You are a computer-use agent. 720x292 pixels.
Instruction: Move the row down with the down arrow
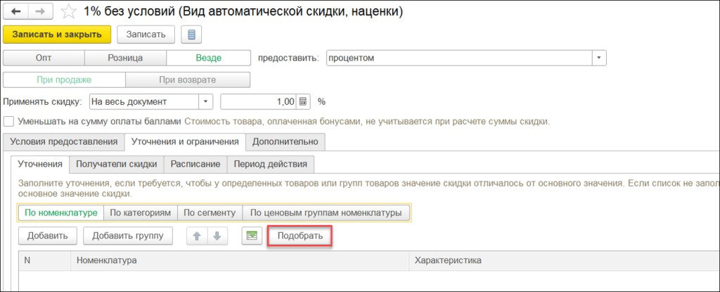tap(217, 236)
